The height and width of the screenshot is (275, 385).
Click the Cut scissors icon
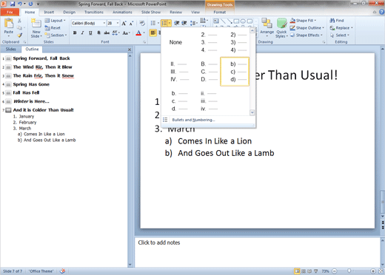(x=19, y=21)
